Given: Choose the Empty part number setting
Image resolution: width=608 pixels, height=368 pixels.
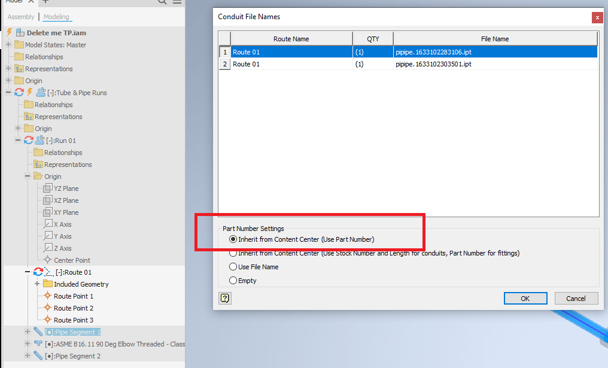Looking at the screenshot, I should click(233, 279).
